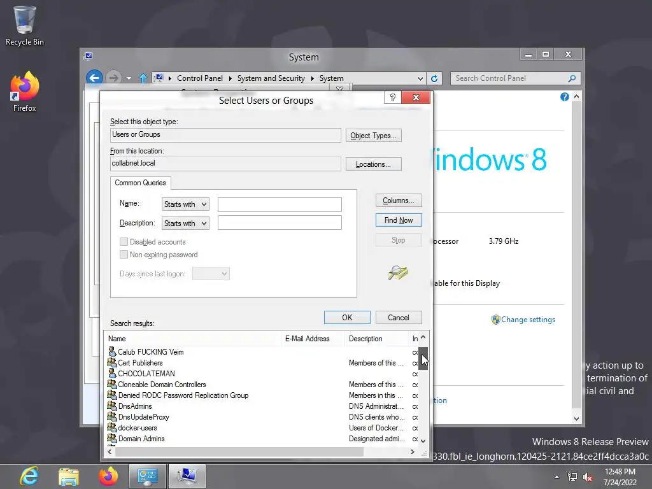Image resolution: width=652 pixels, height=489 pixels.
Task: Open Firefox desktop shortcut
Action: (x=24, y=92)
